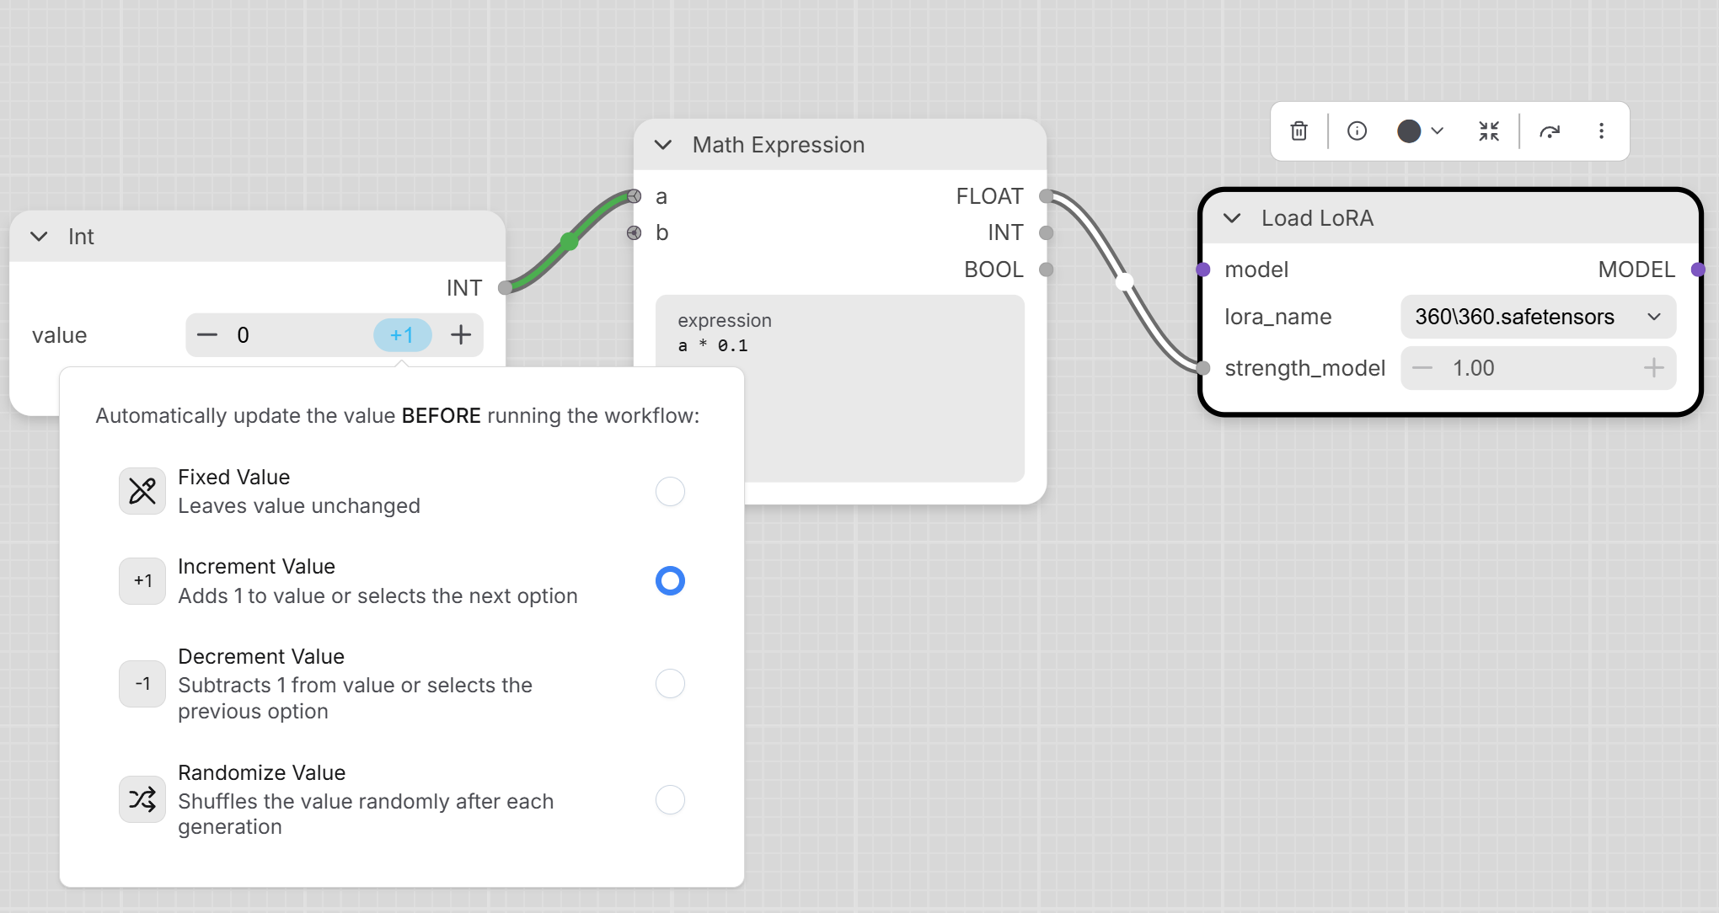Click the Math Expression INT output socket
This screenshot has height=913, width=1719.
click(1046, 232)
